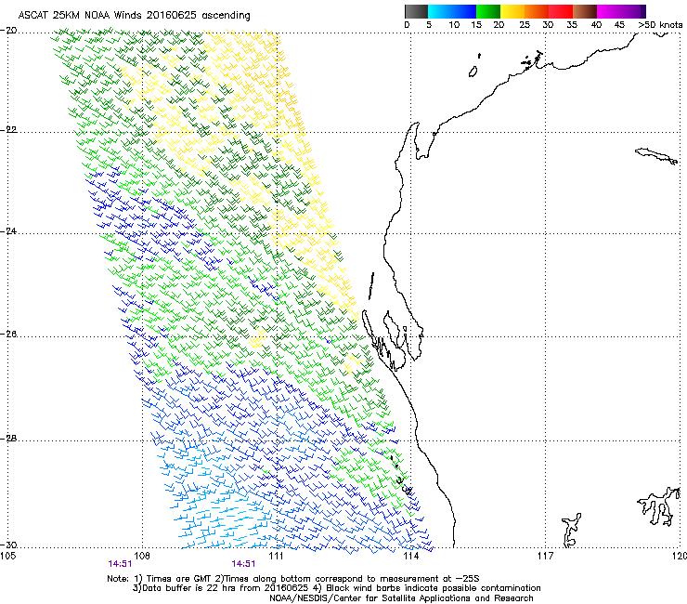Image resolution: width=687 pixels, height=604 pixels.
Task: Click the '-22' latitude axis label
Action: (9, 130)
